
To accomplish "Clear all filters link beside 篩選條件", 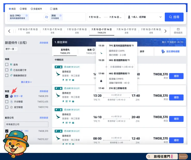I will [44, 43].
